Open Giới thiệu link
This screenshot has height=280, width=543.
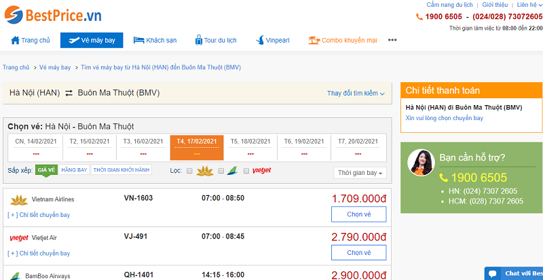pos(495,5)
